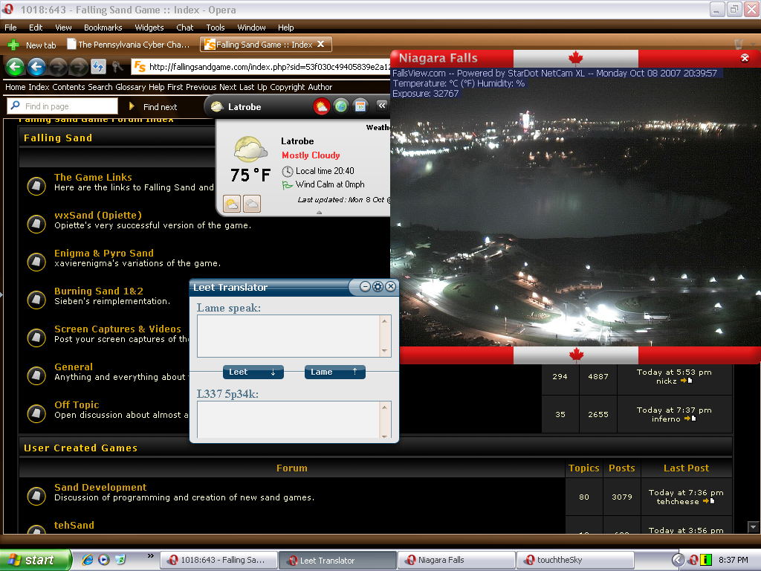The width and height of the screenshot is (761, 571).
Task: Close the Falling Sand Game tab
Action: point(320,44)
